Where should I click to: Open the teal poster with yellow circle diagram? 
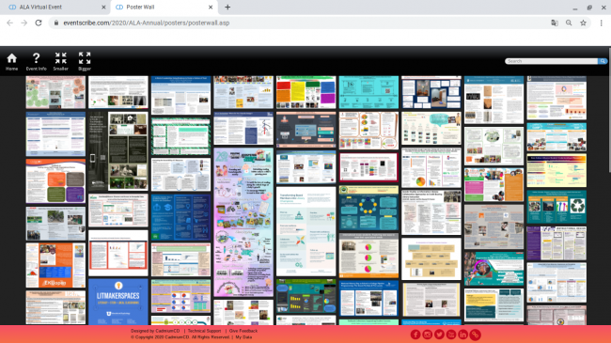[x=368, y=208]
